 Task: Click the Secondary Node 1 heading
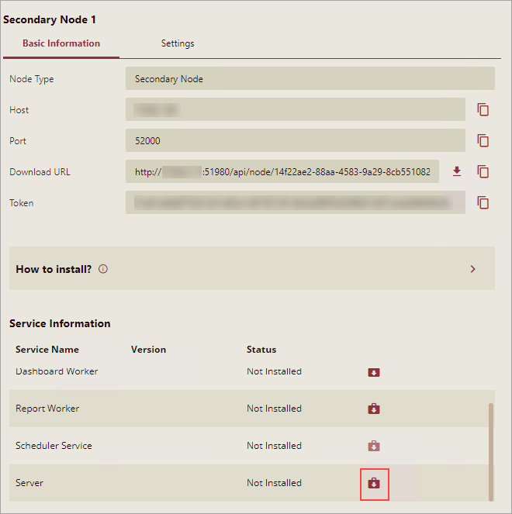(x=50, y=19)
